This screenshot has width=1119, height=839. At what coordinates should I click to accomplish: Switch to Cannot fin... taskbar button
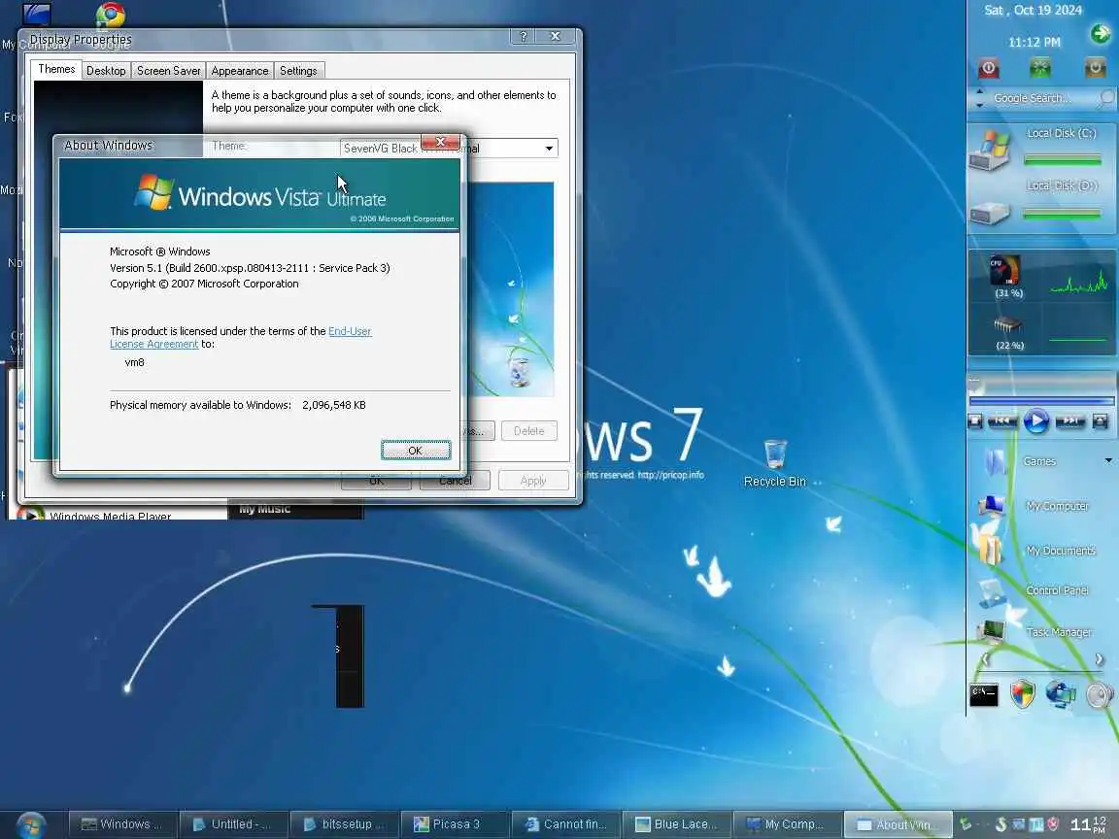565,824
